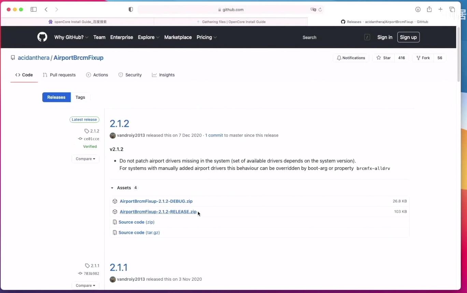The height and width of the screenshot is (293, 467).
Task: Click the repository icon beside acidanthera
Action: pos(13,58)
